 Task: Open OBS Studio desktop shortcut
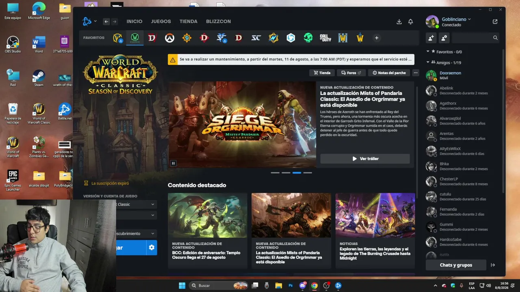pyautogui.click(x=13, y=45)
